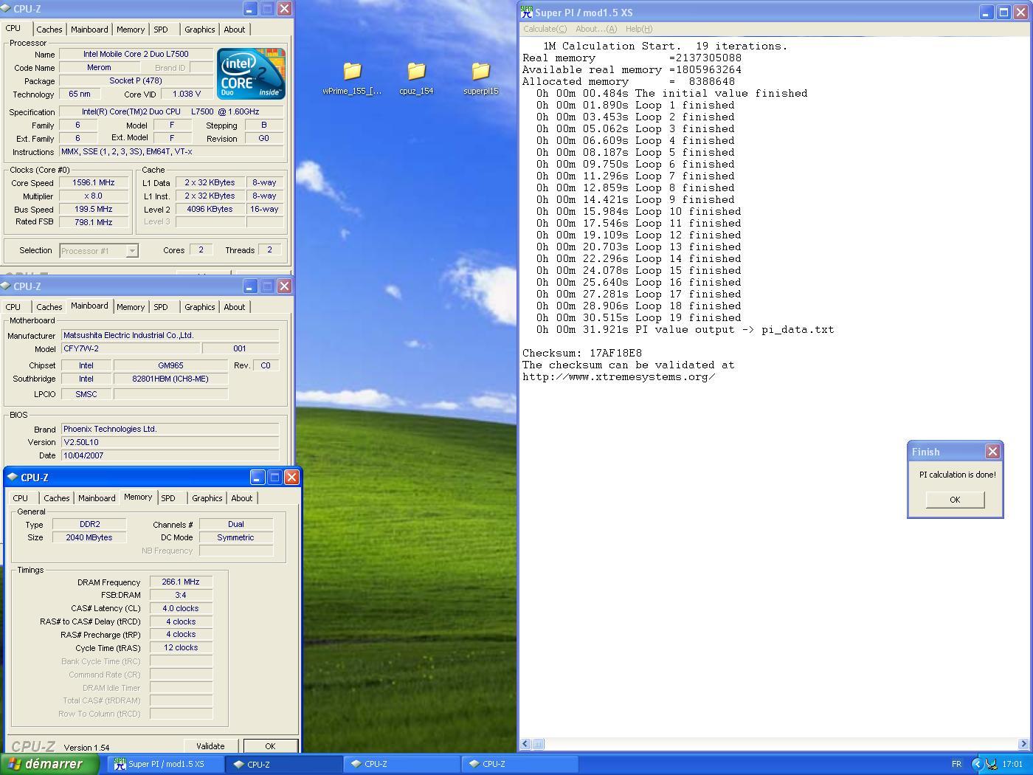Expand hidden system tray icons arrow
Image resolution: width=1033 pixels, height=775 pixels.
977,764
